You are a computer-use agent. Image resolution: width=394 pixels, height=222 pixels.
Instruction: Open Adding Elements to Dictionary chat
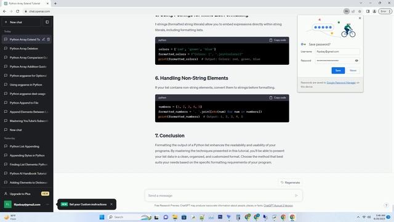point(26,183)
